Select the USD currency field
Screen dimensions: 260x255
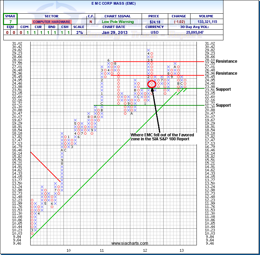click(155, 32)
